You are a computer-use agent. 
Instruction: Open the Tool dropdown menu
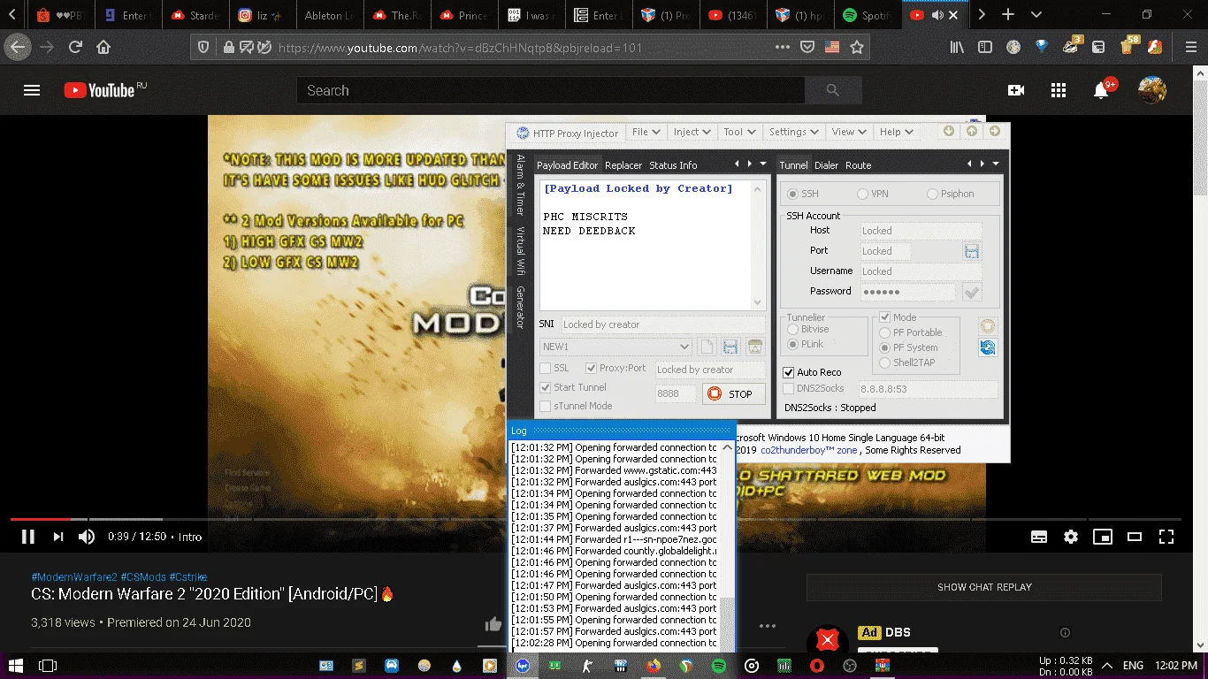(x=740, y=132)
